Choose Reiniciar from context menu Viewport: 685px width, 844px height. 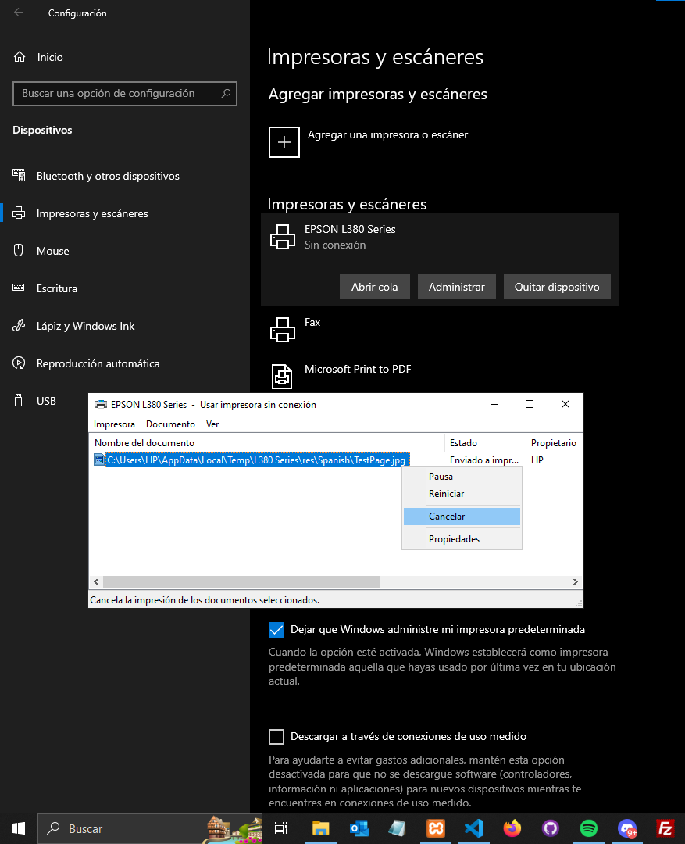pyautogui.click(x=462, y=494)
